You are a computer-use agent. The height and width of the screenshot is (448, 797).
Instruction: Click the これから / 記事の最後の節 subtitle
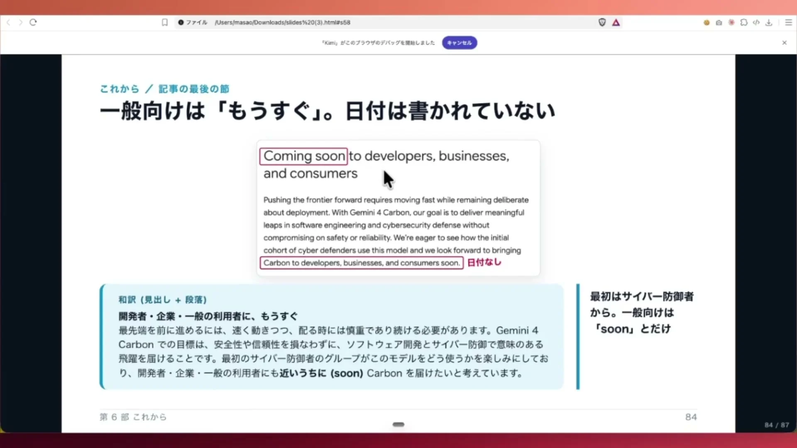tap(164, 89)
